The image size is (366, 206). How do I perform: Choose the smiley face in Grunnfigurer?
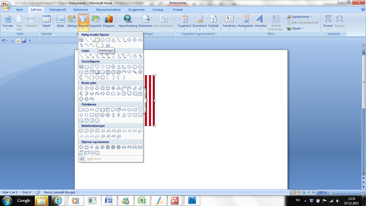coord(108,72)
